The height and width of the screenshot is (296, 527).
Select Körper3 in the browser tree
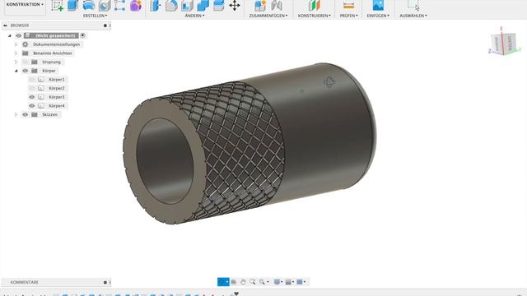pyautogui.click(x=57, y=97)
